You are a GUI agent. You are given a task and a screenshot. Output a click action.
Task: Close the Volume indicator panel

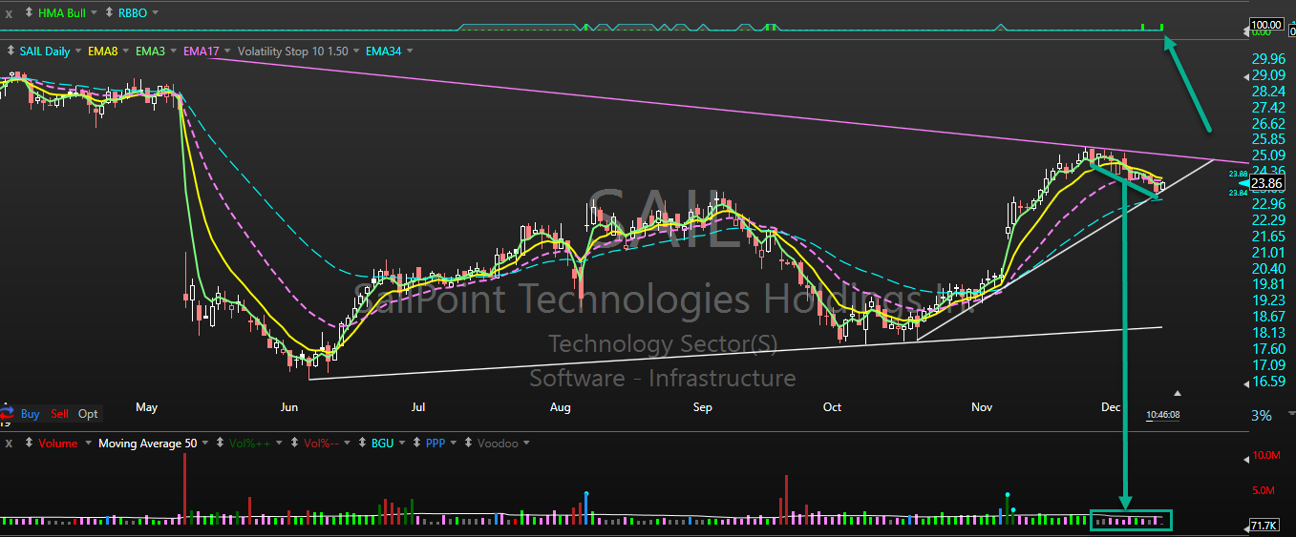pyautogui.click(x=9, y=444)
